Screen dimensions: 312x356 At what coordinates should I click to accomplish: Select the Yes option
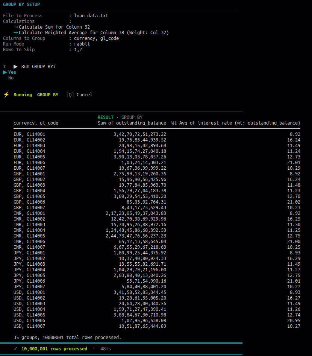12,72
